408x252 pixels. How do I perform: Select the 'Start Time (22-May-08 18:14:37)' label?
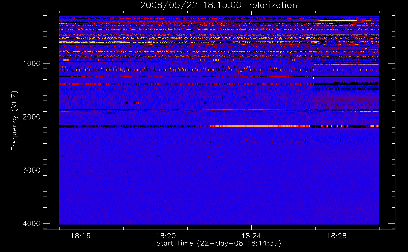click(219, 243)
